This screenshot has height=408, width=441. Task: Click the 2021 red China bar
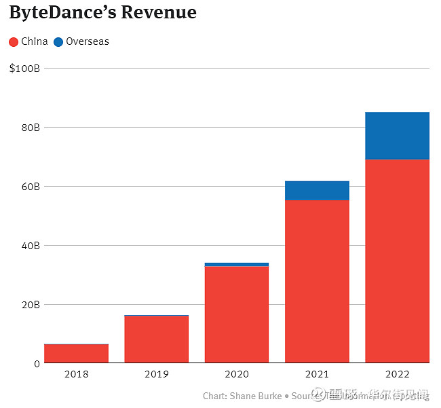point(317,281)
